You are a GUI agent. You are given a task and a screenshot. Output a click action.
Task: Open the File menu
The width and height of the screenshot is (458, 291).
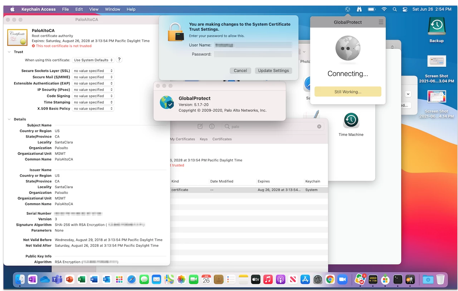coord(65,9)
